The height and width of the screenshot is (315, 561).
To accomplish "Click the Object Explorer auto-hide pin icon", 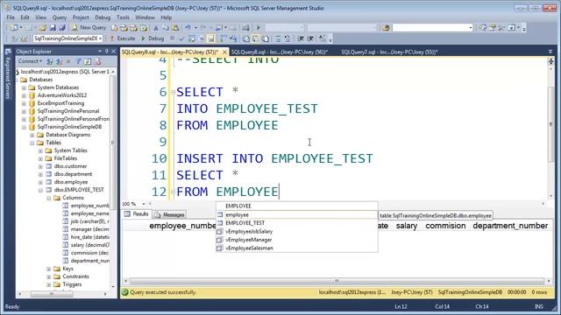I will 106,52.
